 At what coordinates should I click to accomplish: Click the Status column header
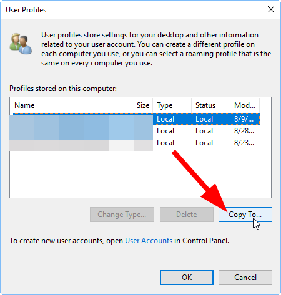pyautogui.click(x=210, y=105)
